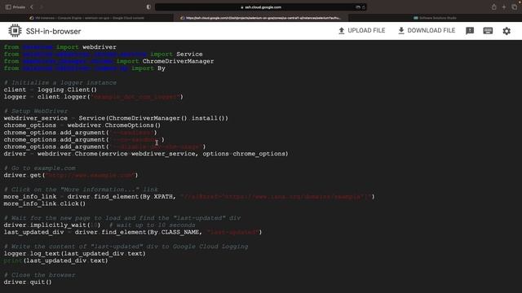Click the ssh.cloud.google.com address bar
This screenshot has height=293, width=522.
pos(261,7)
